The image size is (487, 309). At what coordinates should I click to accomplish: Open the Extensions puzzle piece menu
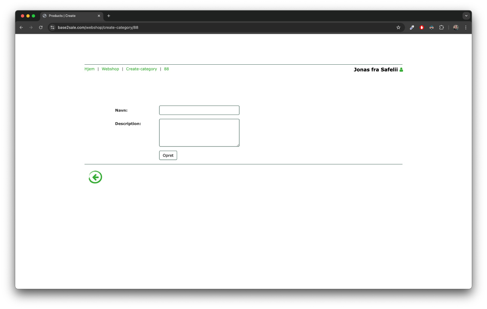coord(441,27)
